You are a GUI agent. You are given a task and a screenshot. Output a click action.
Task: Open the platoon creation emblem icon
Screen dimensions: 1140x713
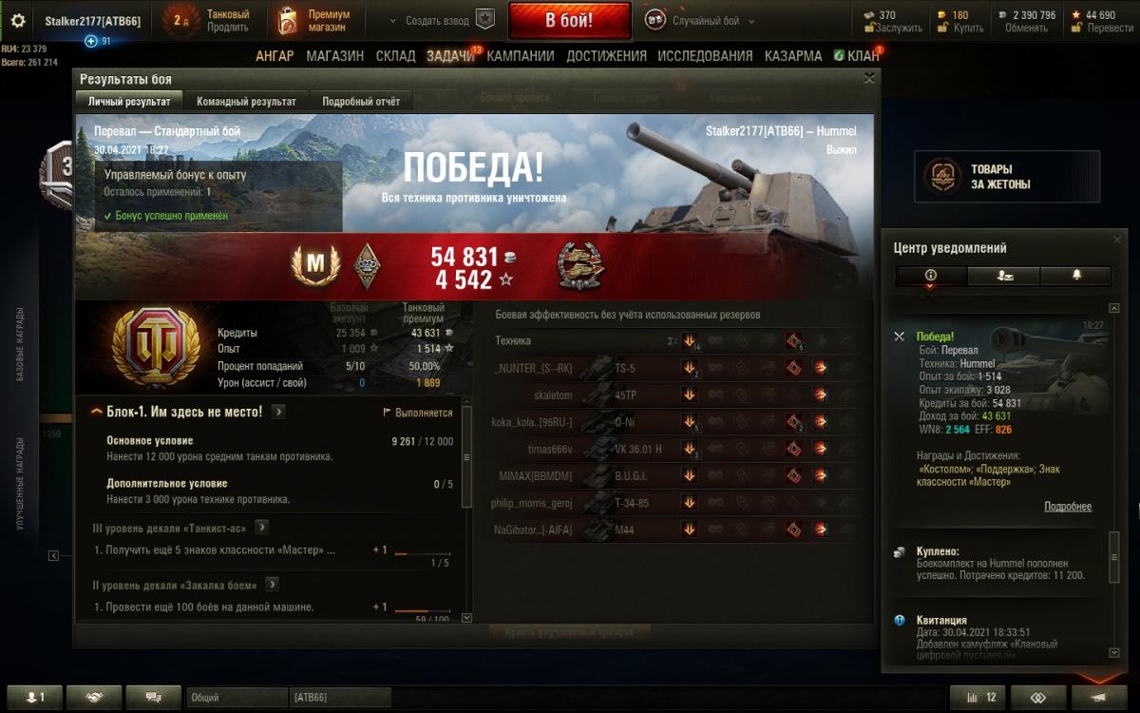[485, 20]
